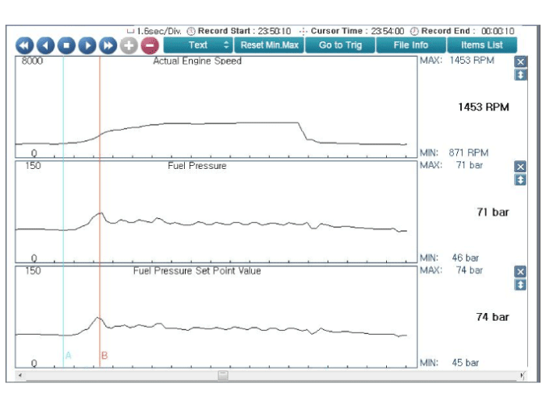Open the Text display mode dropdown
Viewport: 546px width, 408px height.
[x=198, y=45]
